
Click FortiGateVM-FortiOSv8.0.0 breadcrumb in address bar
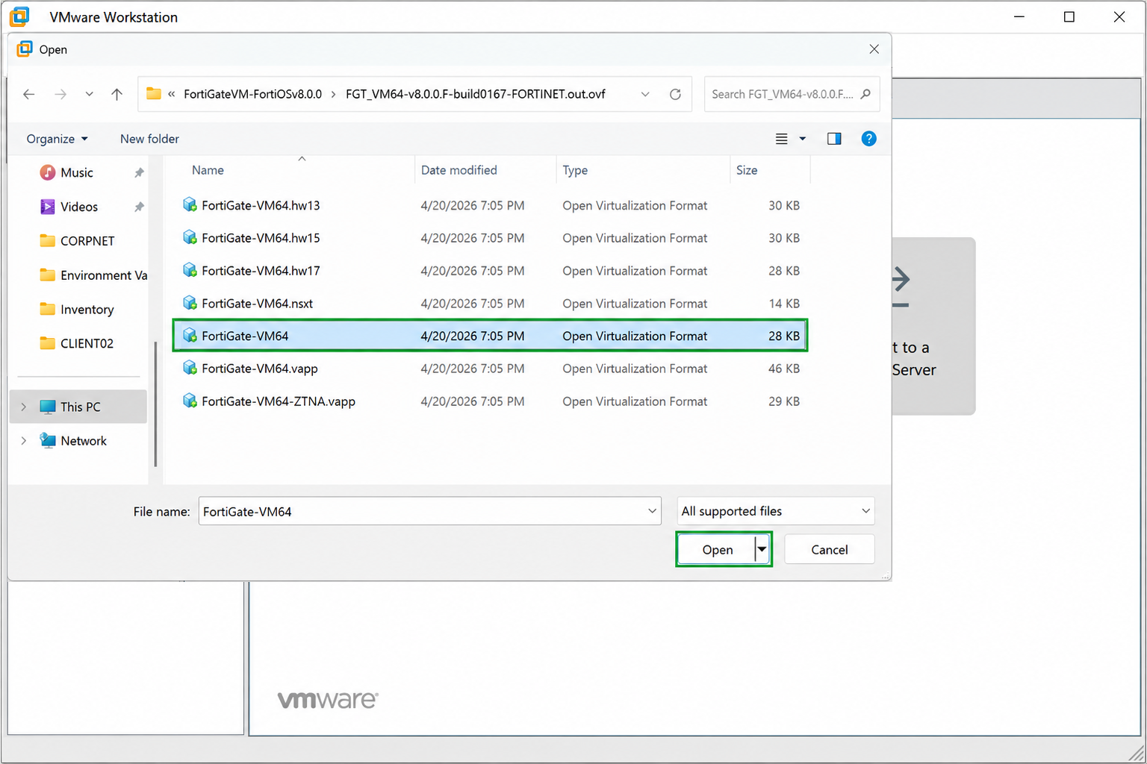pyautogui.click(x=252, y=94)
